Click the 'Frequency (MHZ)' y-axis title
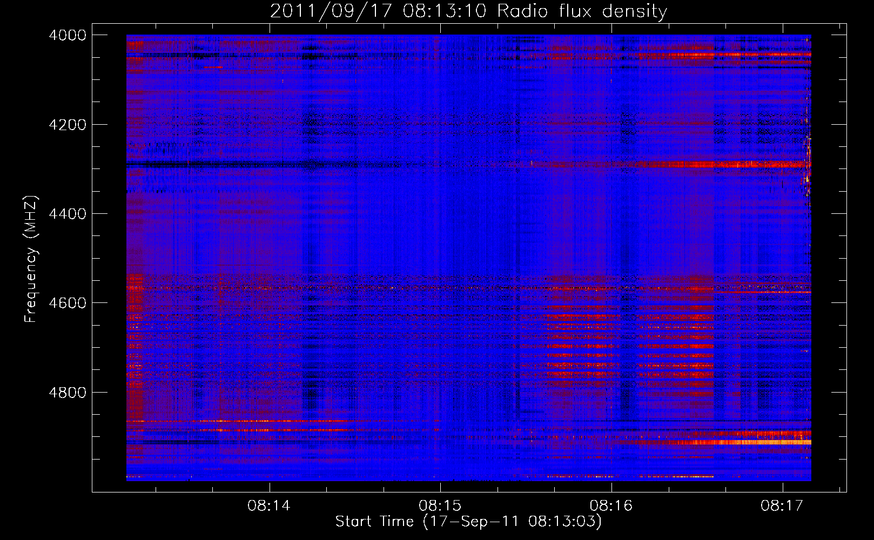 [31, 259]
